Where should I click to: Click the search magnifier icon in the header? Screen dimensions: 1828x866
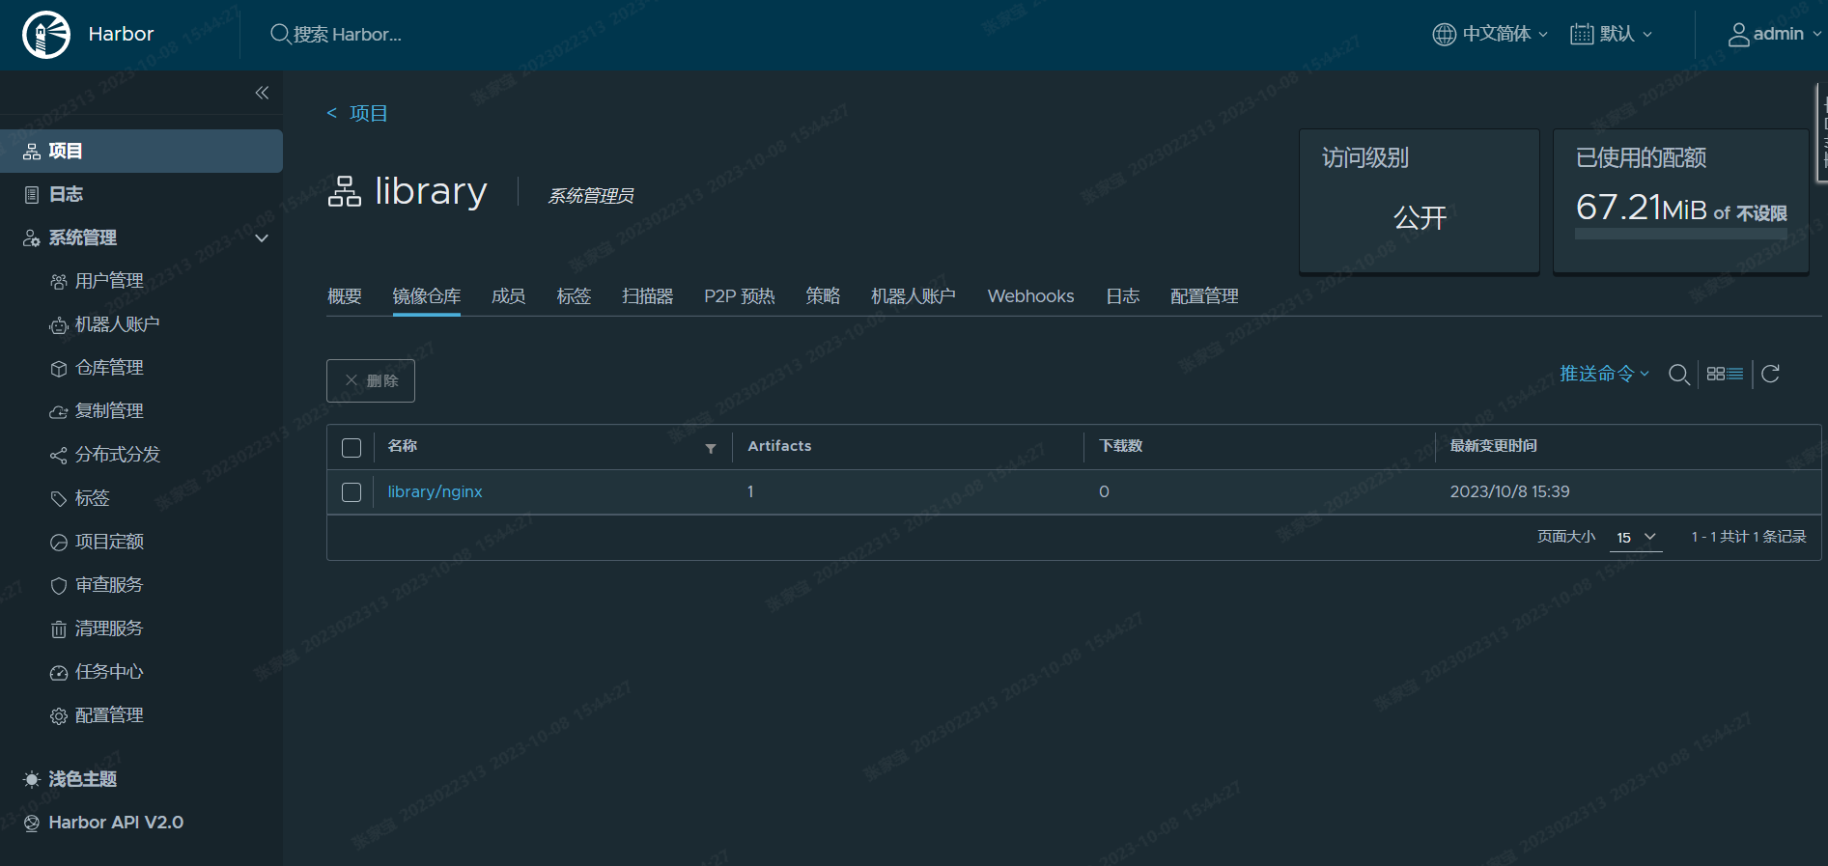point(280,34)
